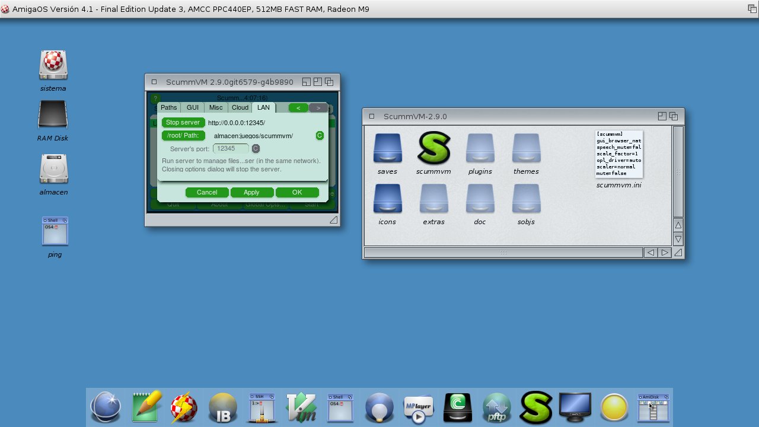Viewport: 759px width, 427px height.
Task: Click the SSH dock icon
Action: [x=261, y=407]
